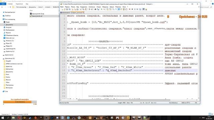This screenshot has width=214, height=120.
Task: Open the Поиск menu
Action: [73, 7]
